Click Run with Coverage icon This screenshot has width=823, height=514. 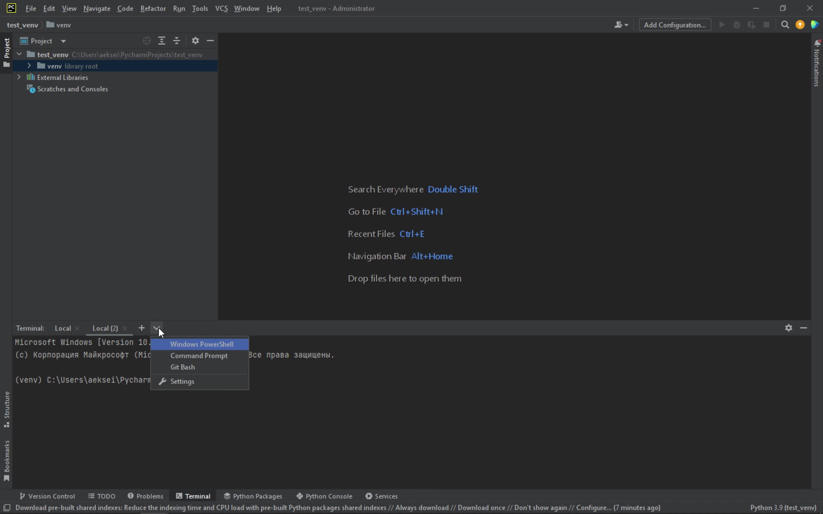(x=752, y=25)
